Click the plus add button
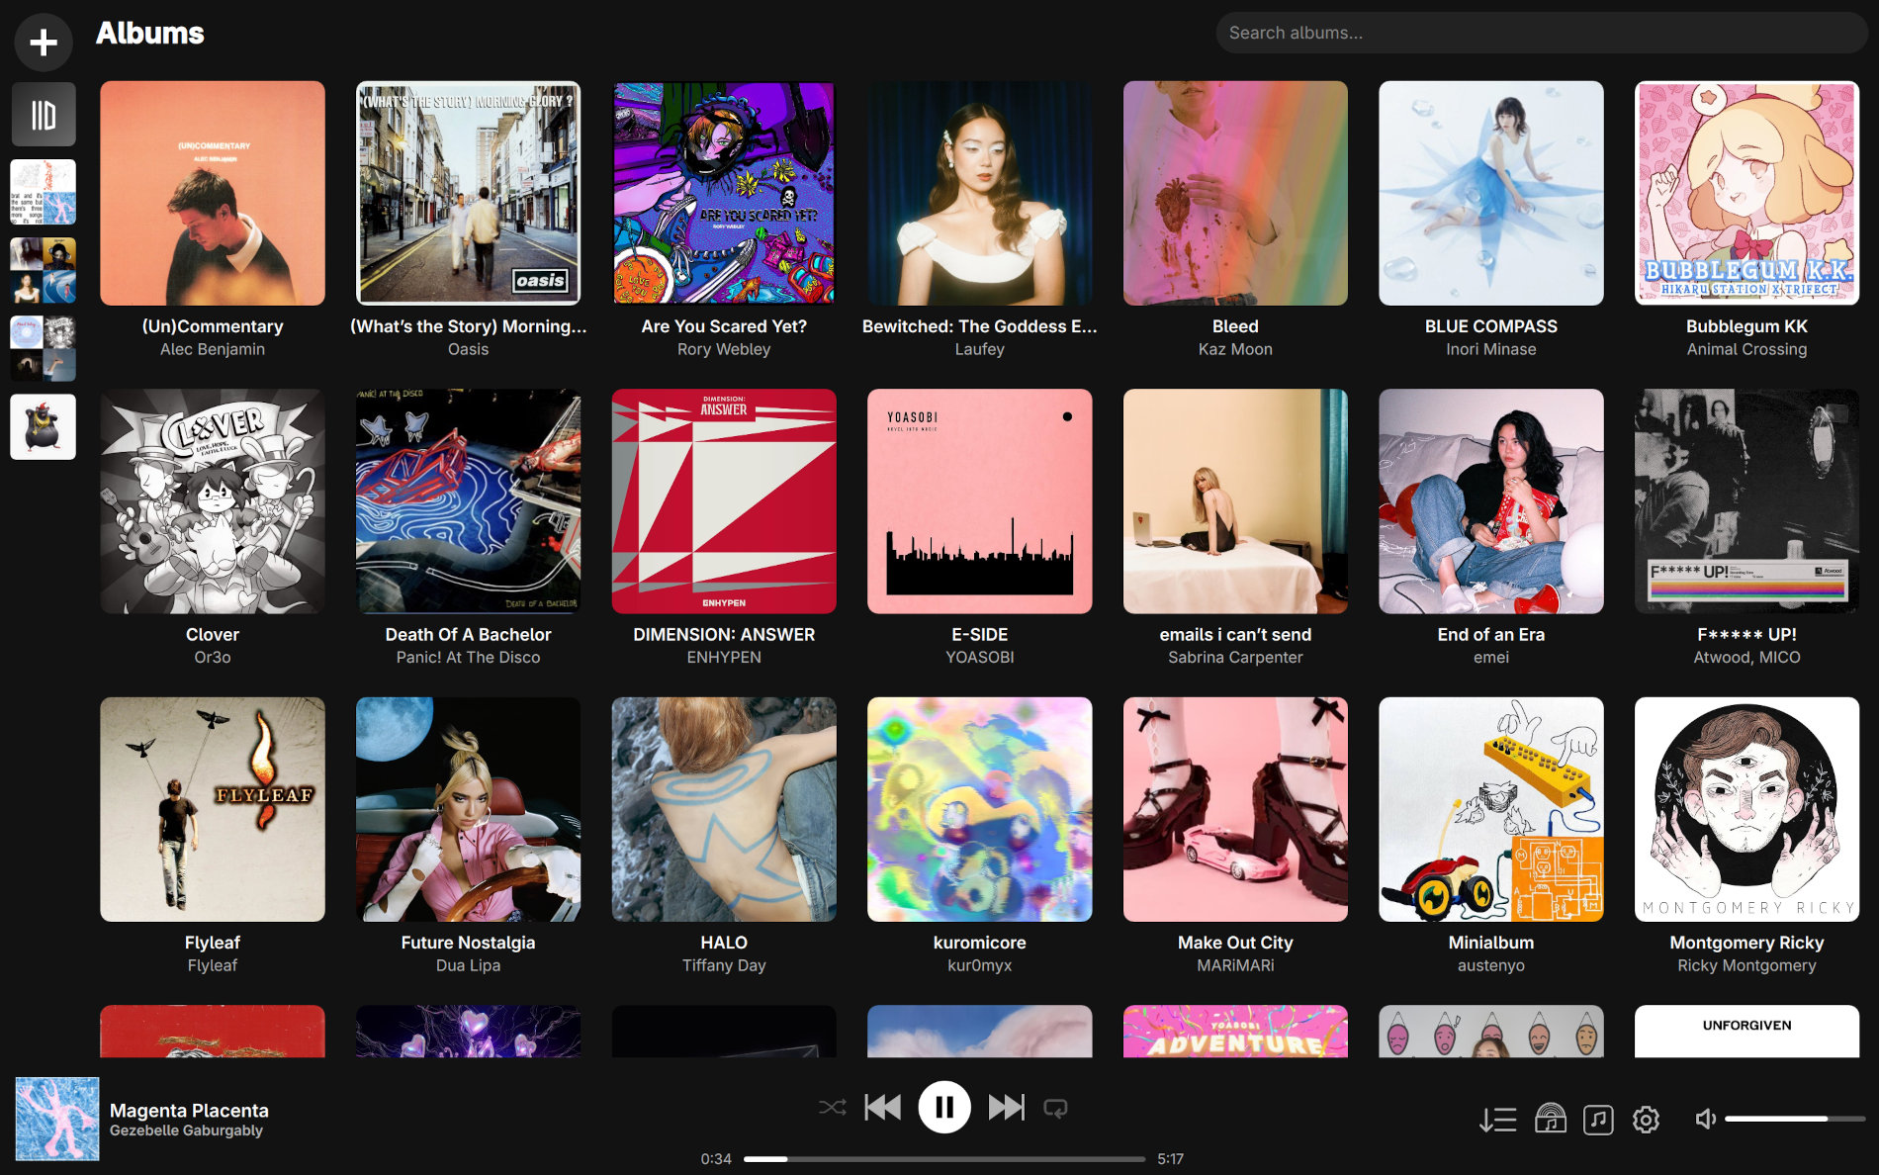This screenshot has width=1879, height=1175. point(44,42)
